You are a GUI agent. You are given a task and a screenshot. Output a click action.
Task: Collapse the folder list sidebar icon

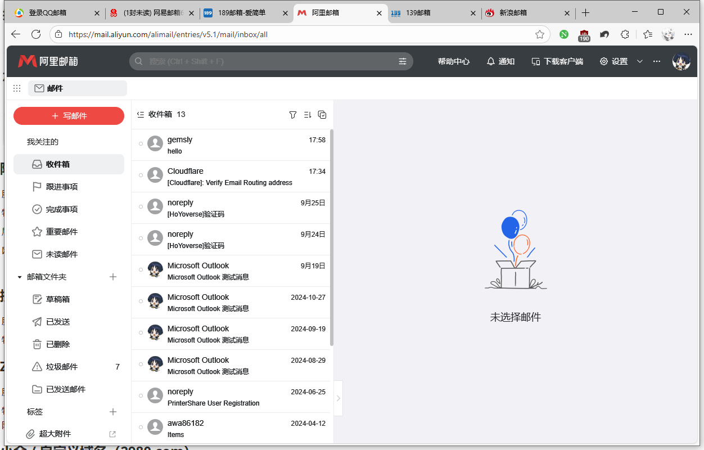(x=141, y=115)
